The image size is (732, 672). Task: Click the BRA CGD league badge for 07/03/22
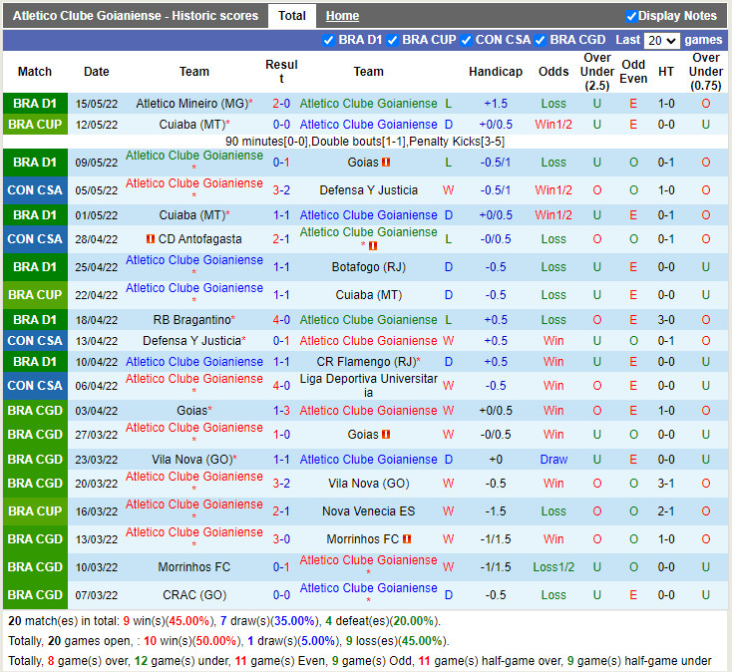point(35,595)
